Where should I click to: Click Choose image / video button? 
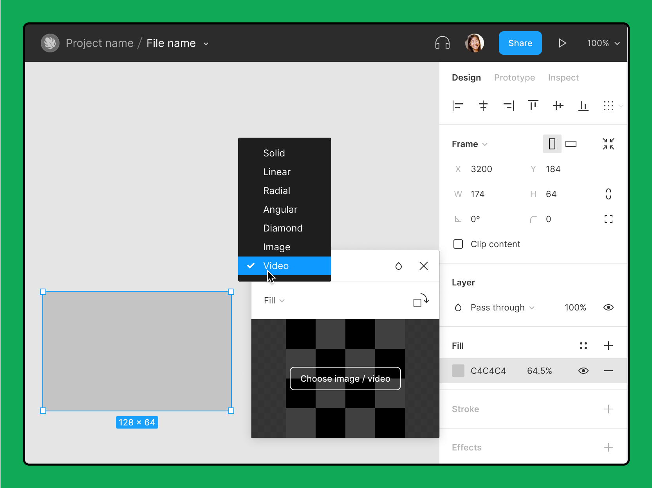[345, 379]
